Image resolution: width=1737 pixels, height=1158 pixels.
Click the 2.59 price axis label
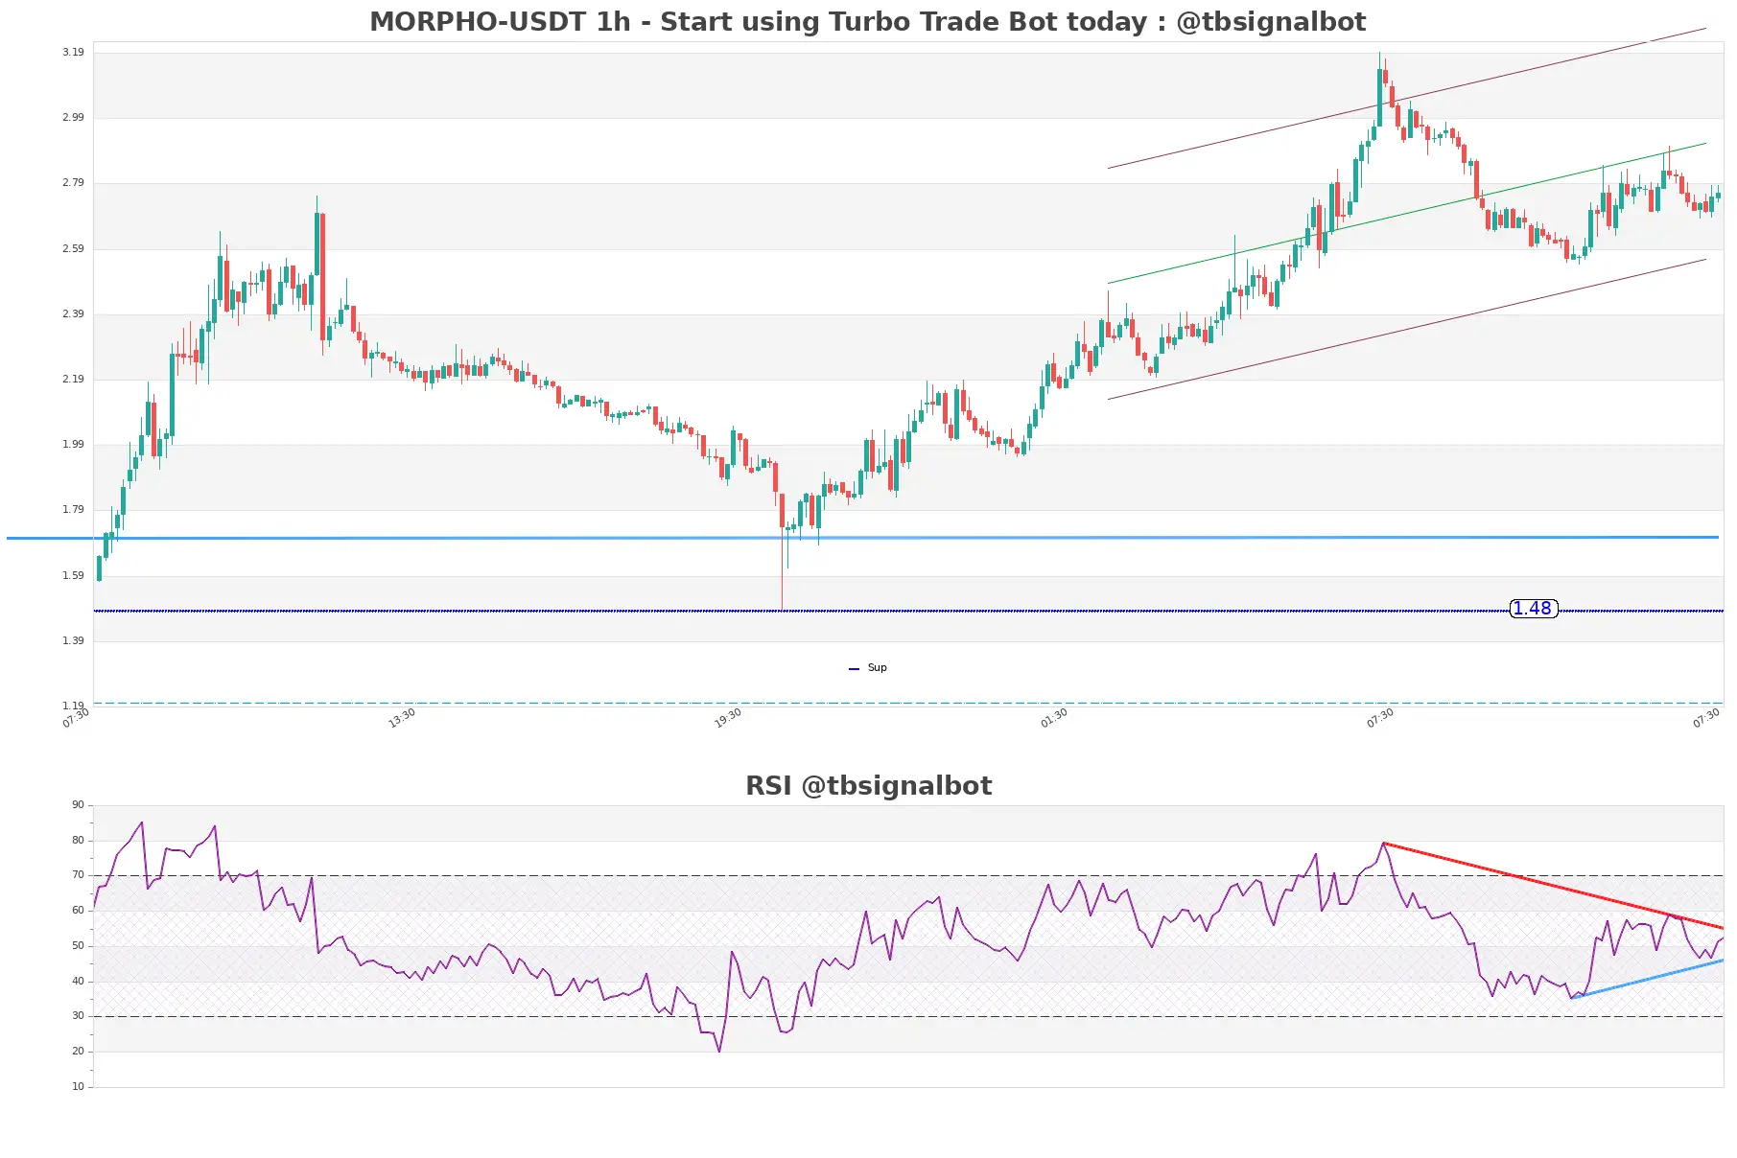[73, 248]
